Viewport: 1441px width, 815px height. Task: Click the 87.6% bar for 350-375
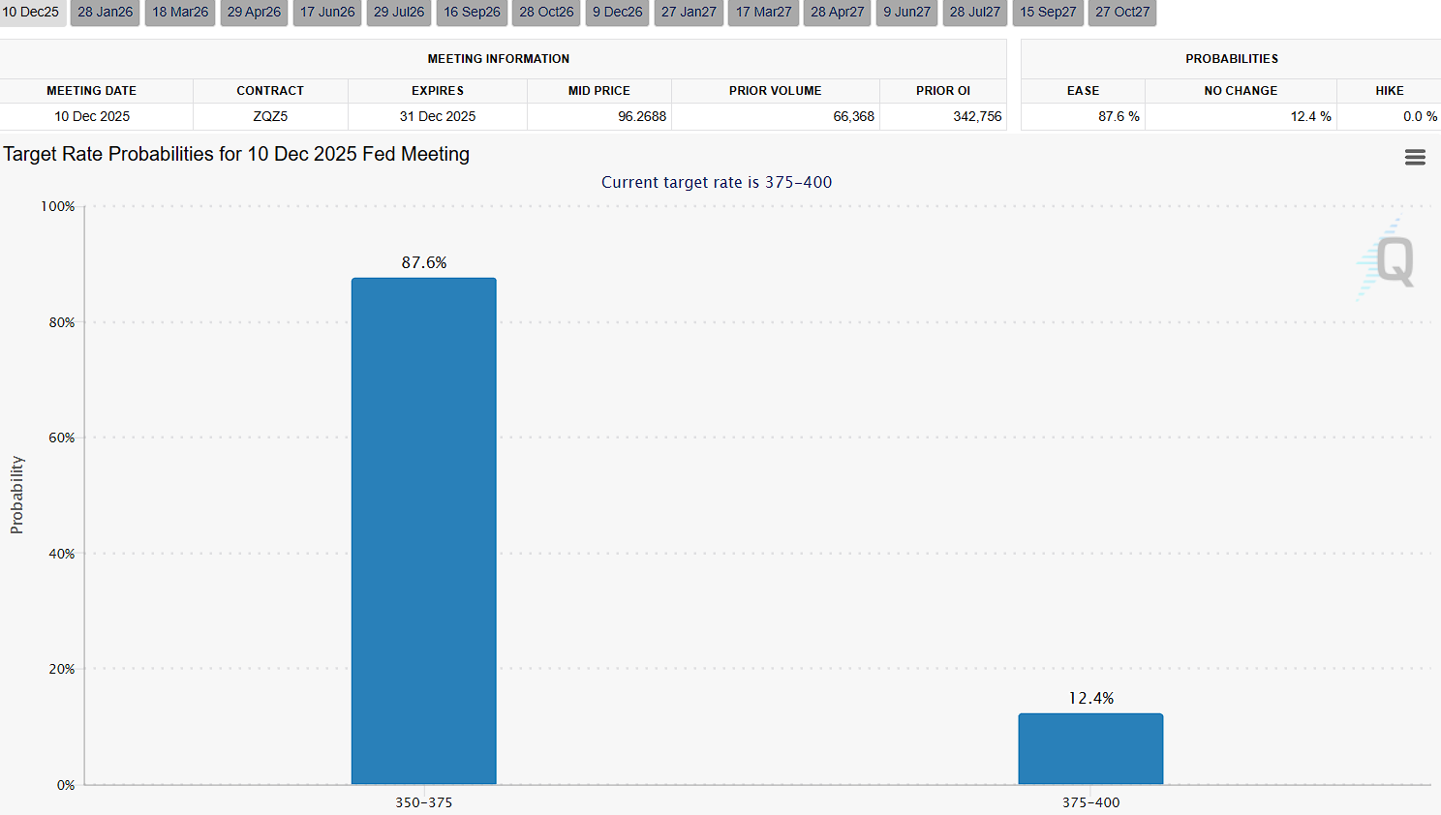pyautogui.click(x=424, y=531)
